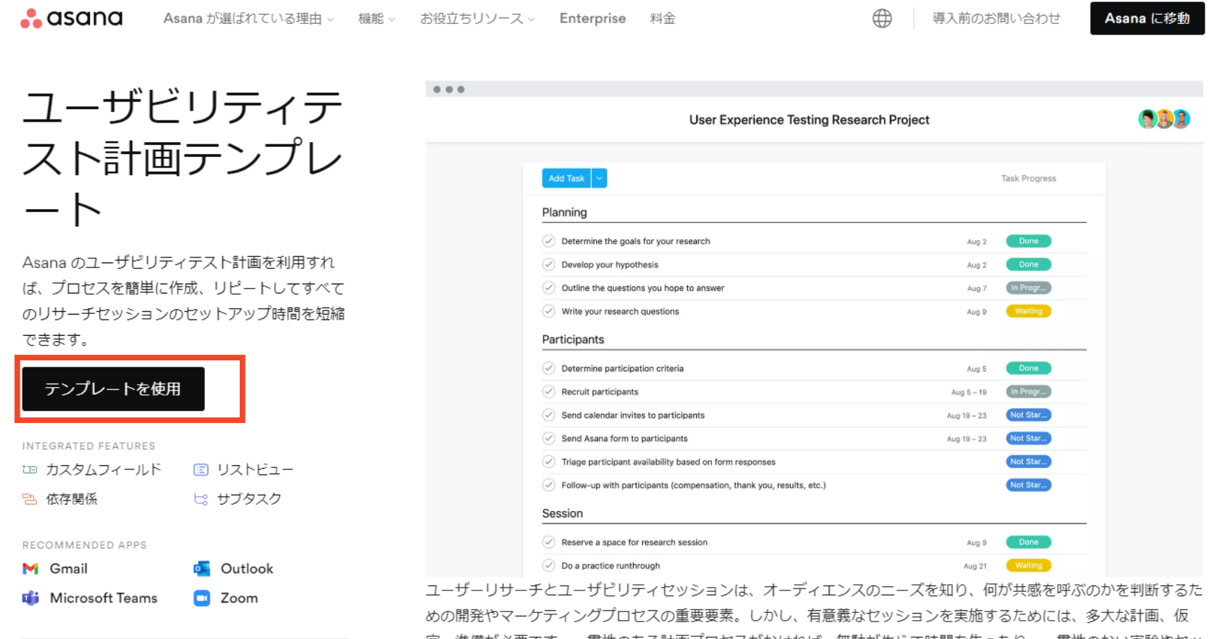
Task: Open the Gmail integration link
Action: tap(68, 569)
